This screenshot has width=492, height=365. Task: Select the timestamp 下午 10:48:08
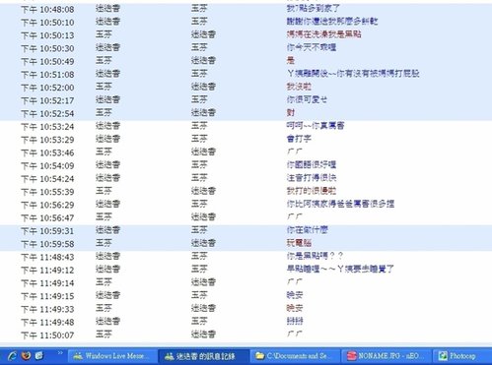pyautogui.click(x=47, y=10)
